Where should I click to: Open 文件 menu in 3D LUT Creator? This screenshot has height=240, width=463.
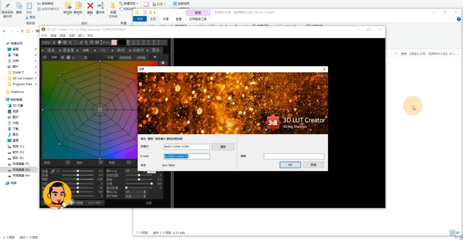pos(44,36)
